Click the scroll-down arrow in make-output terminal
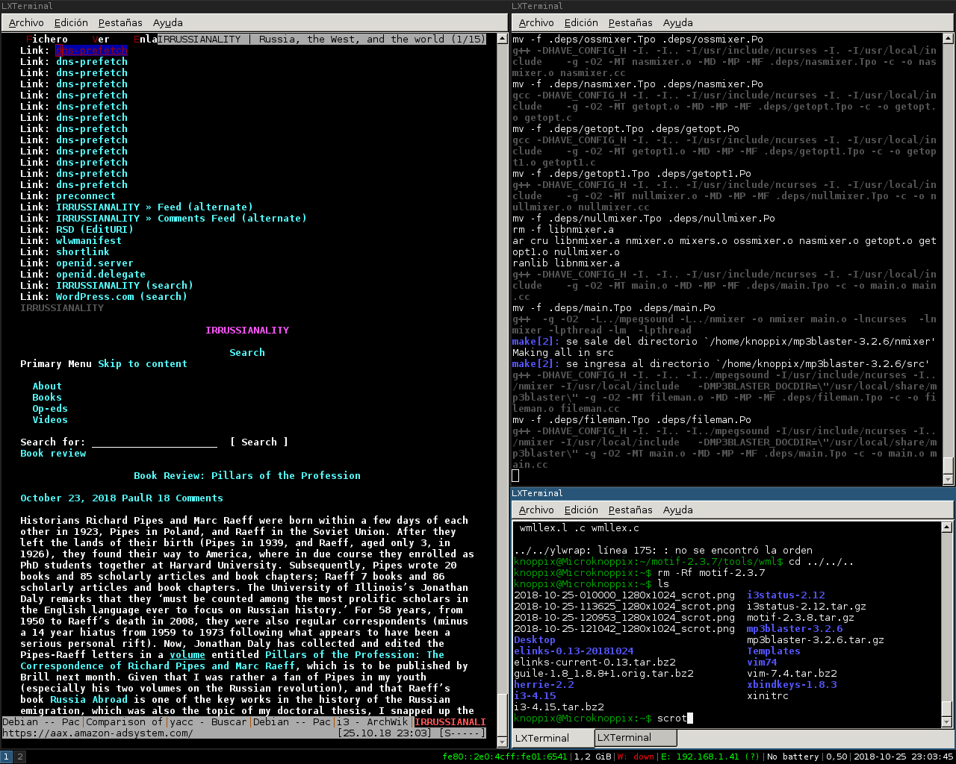Screen dimensions: 956x764 [x=948, y=480]
